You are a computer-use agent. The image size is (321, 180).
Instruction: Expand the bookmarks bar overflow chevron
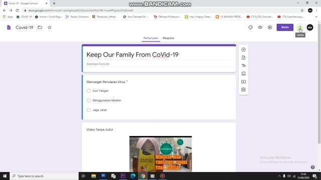[316, 16]
